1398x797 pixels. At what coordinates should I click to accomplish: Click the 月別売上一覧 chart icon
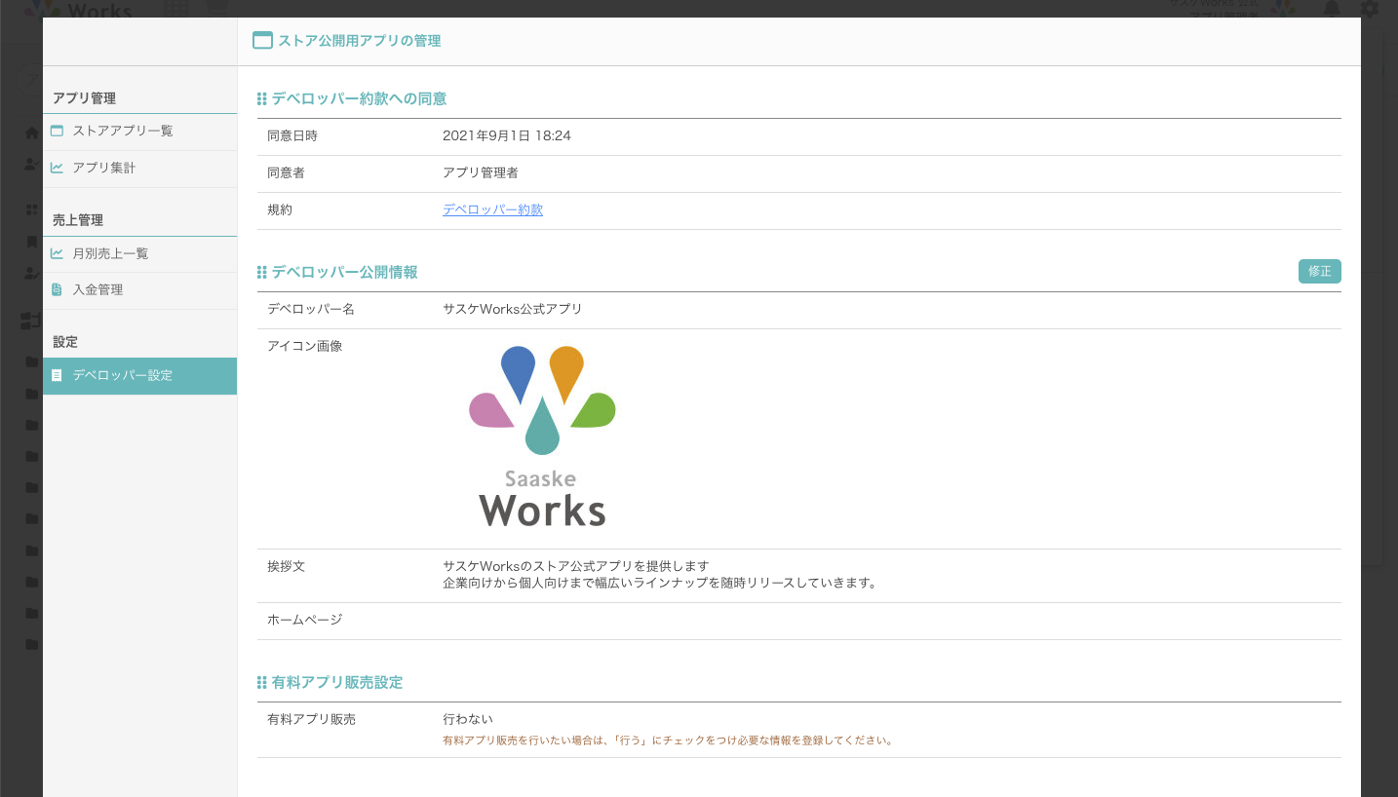57,253
